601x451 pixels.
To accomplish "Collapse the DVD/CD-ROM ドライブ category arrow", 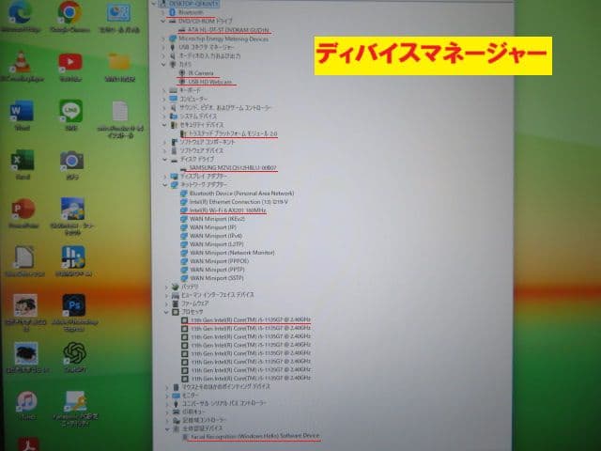I will tap(163, 21).
